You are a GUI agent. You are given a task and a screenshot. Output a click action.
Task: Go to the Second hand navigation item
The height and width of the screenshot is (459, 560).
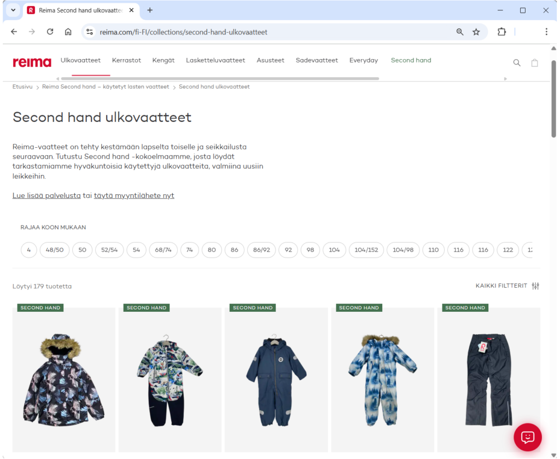[x=411, y=60]
